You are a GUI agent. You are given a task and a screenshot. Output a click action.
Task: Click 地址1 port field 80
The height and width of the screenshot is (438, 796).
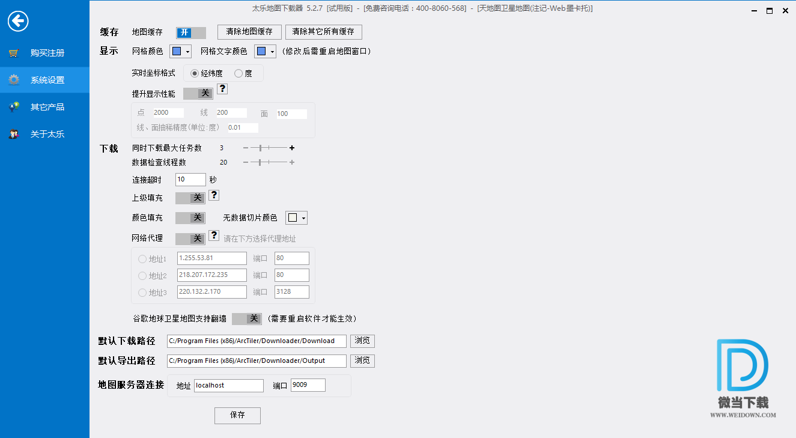tap(292, 258)
